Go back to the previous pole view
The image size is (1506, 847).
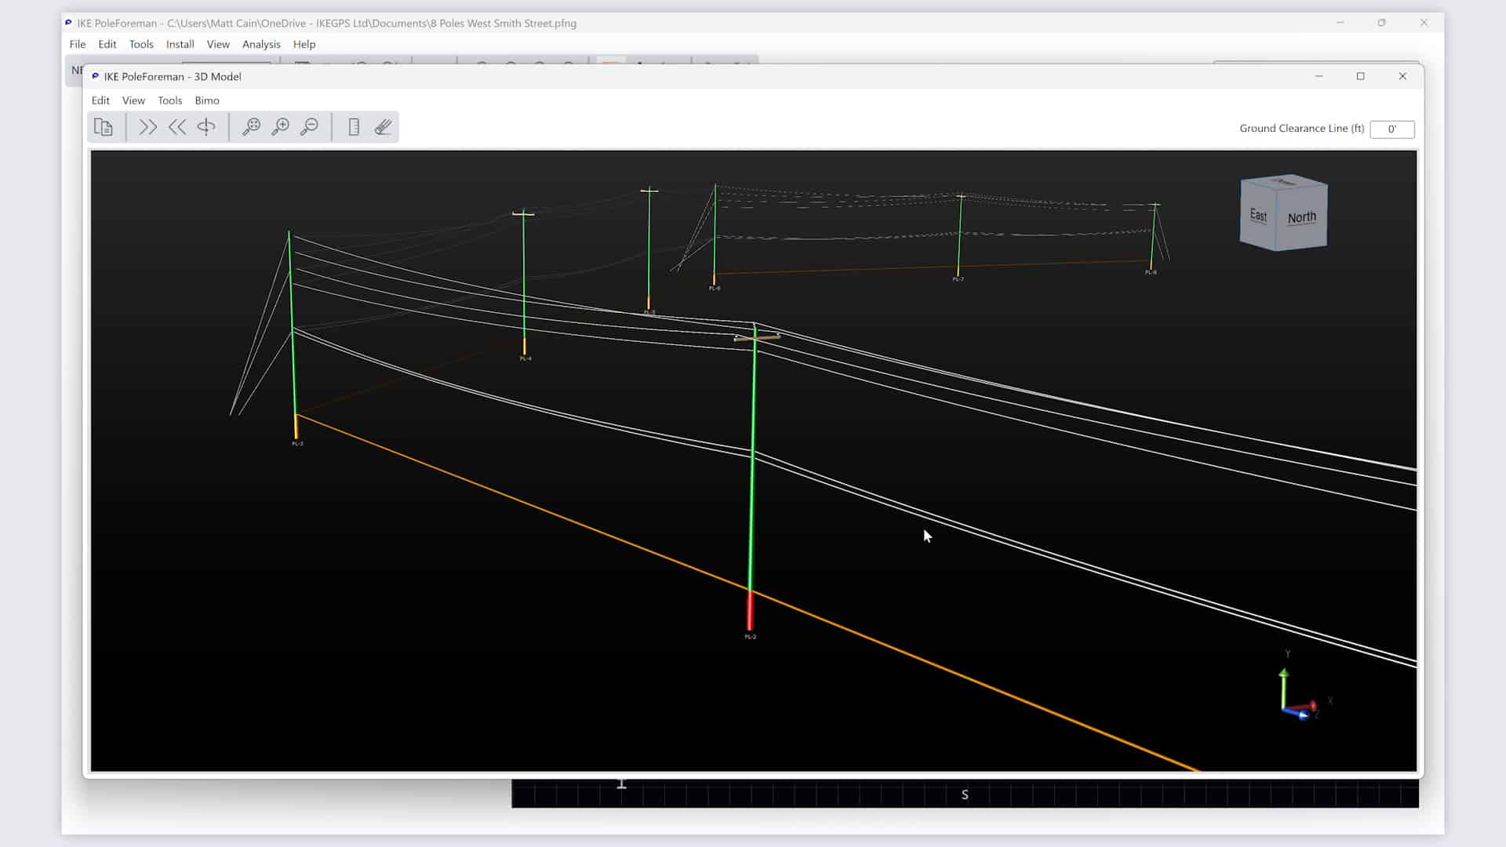177,126
